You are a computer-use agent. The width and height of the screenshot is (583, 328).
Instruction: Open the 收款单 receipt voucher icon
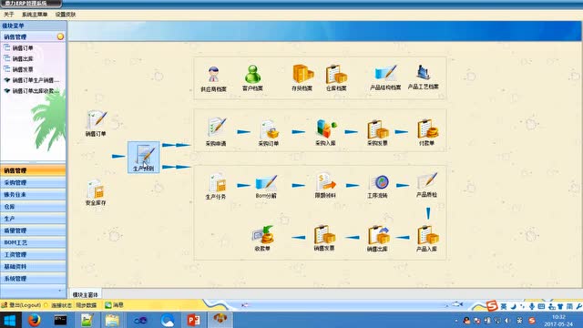click(x=262, y=239)
